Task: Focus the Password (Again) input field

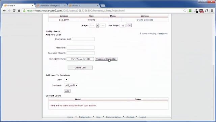Action: tap(81, 53)
